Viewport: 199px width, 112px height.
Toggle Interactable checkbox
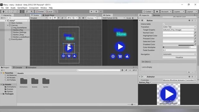point(164,24)
